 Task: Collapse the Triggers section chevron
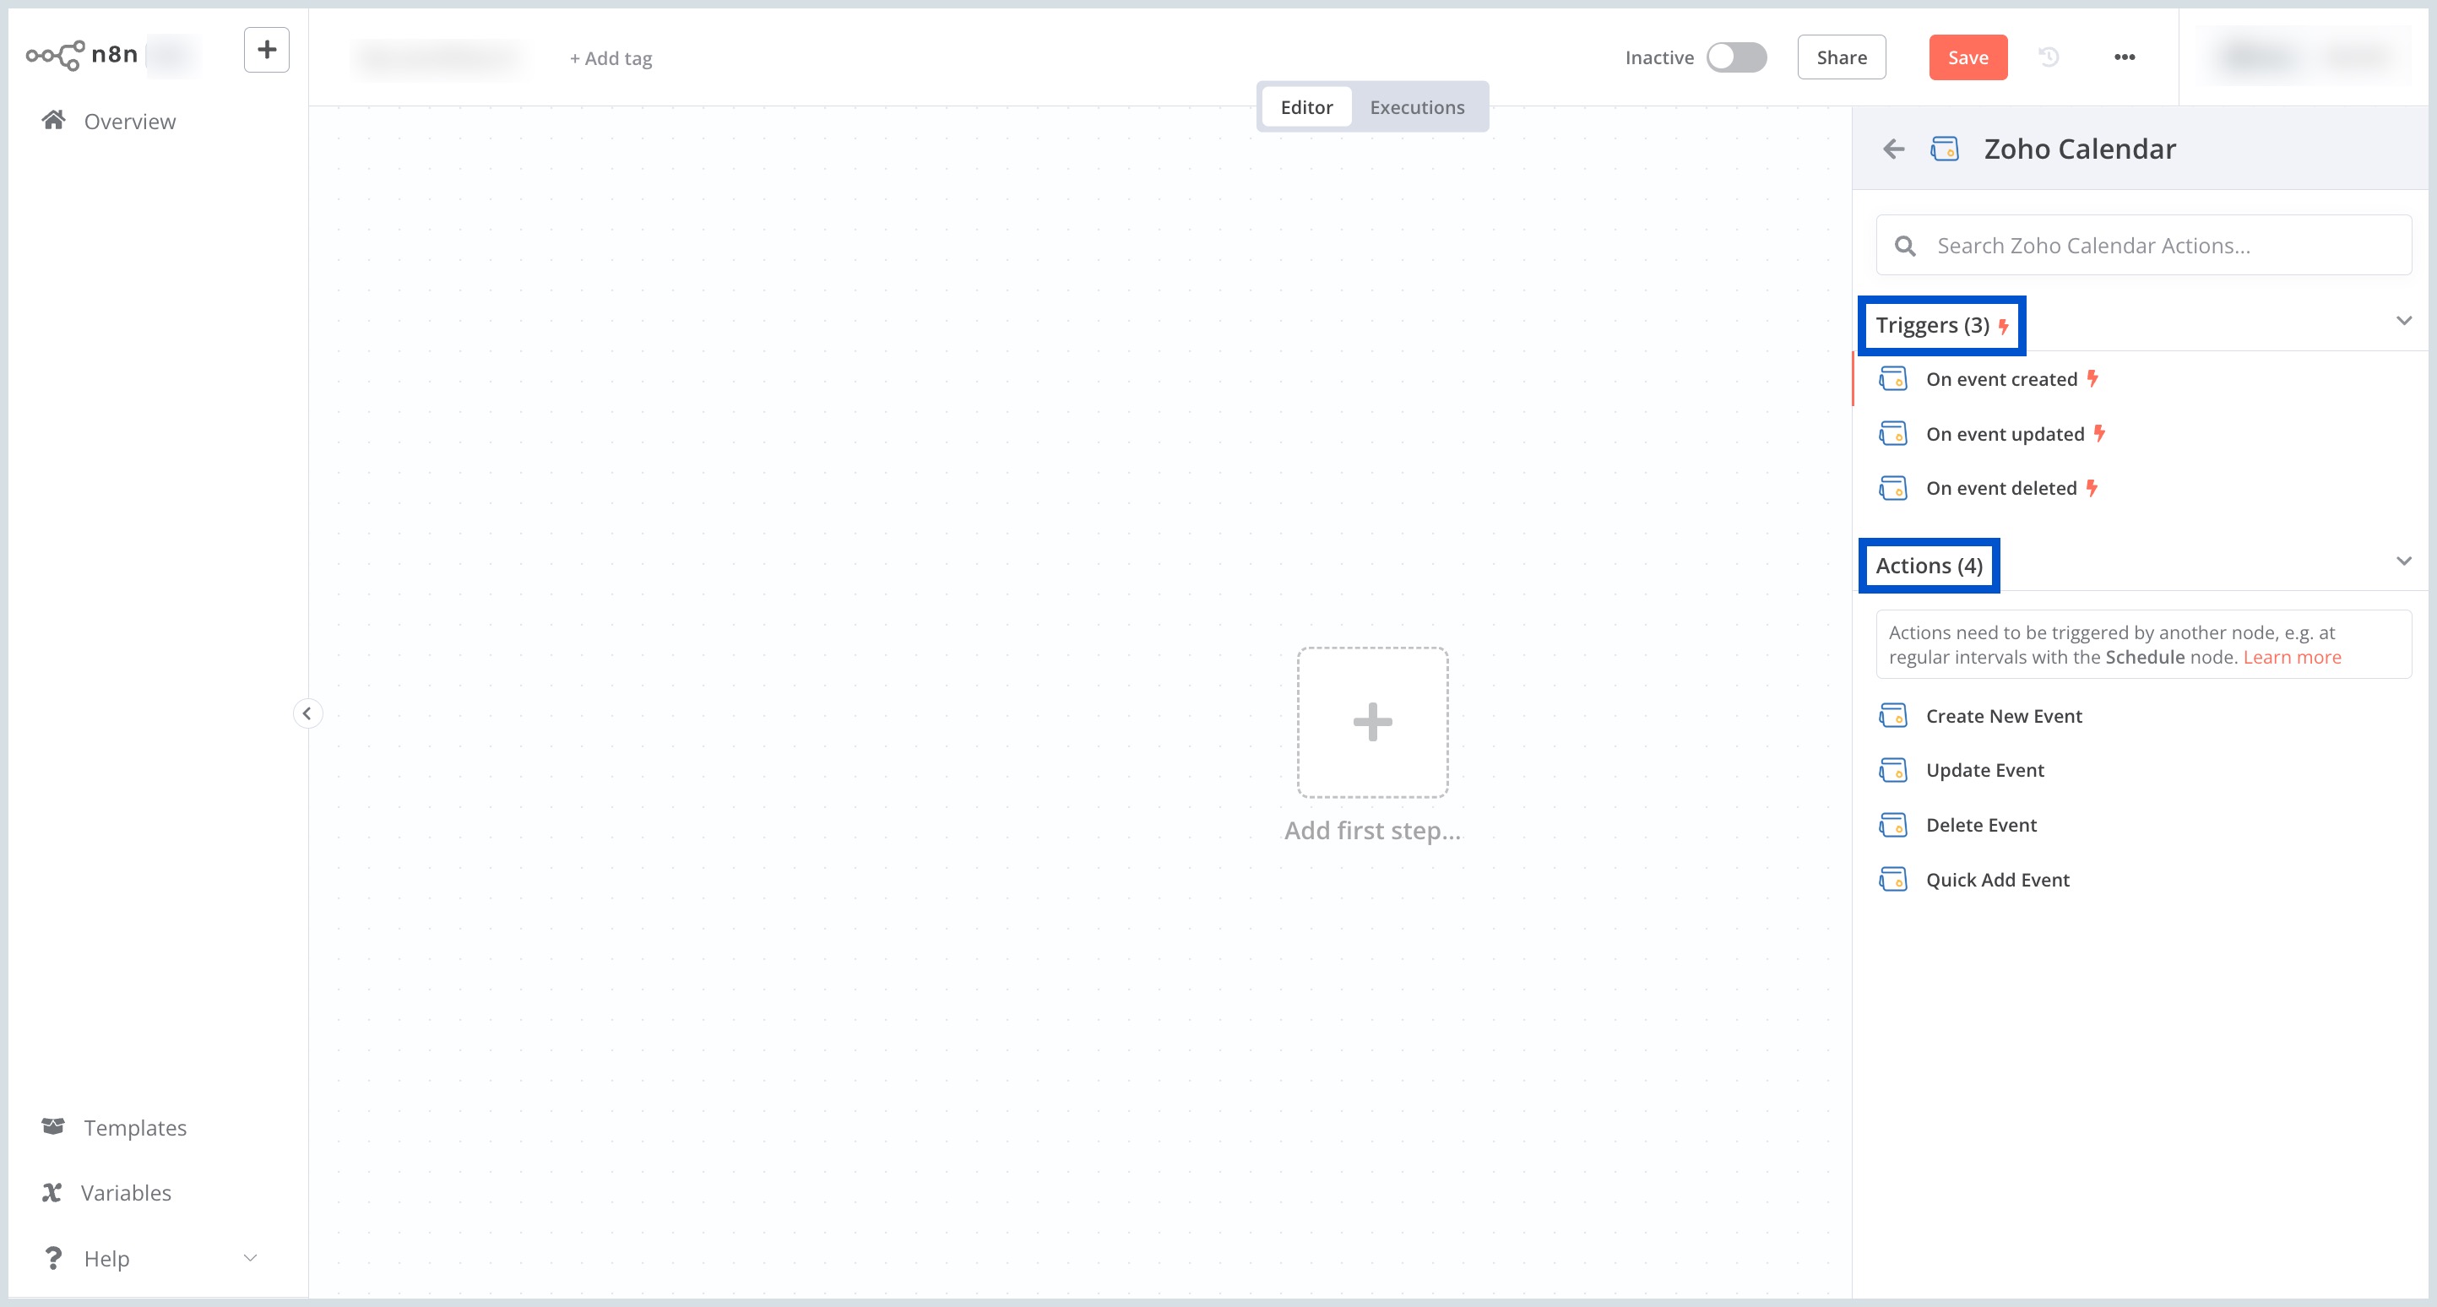click(x=2404, y=321)
